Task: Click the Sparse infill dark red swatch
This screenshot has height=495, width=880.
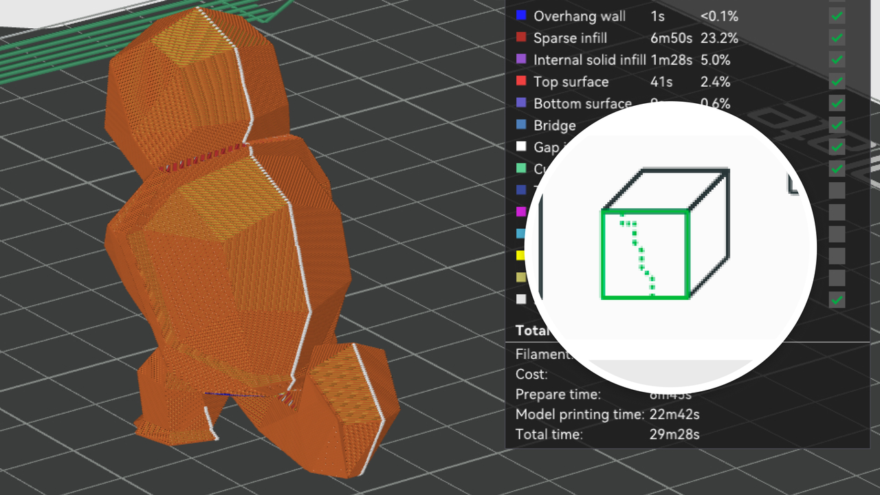Action: click(x=521, y=38)
